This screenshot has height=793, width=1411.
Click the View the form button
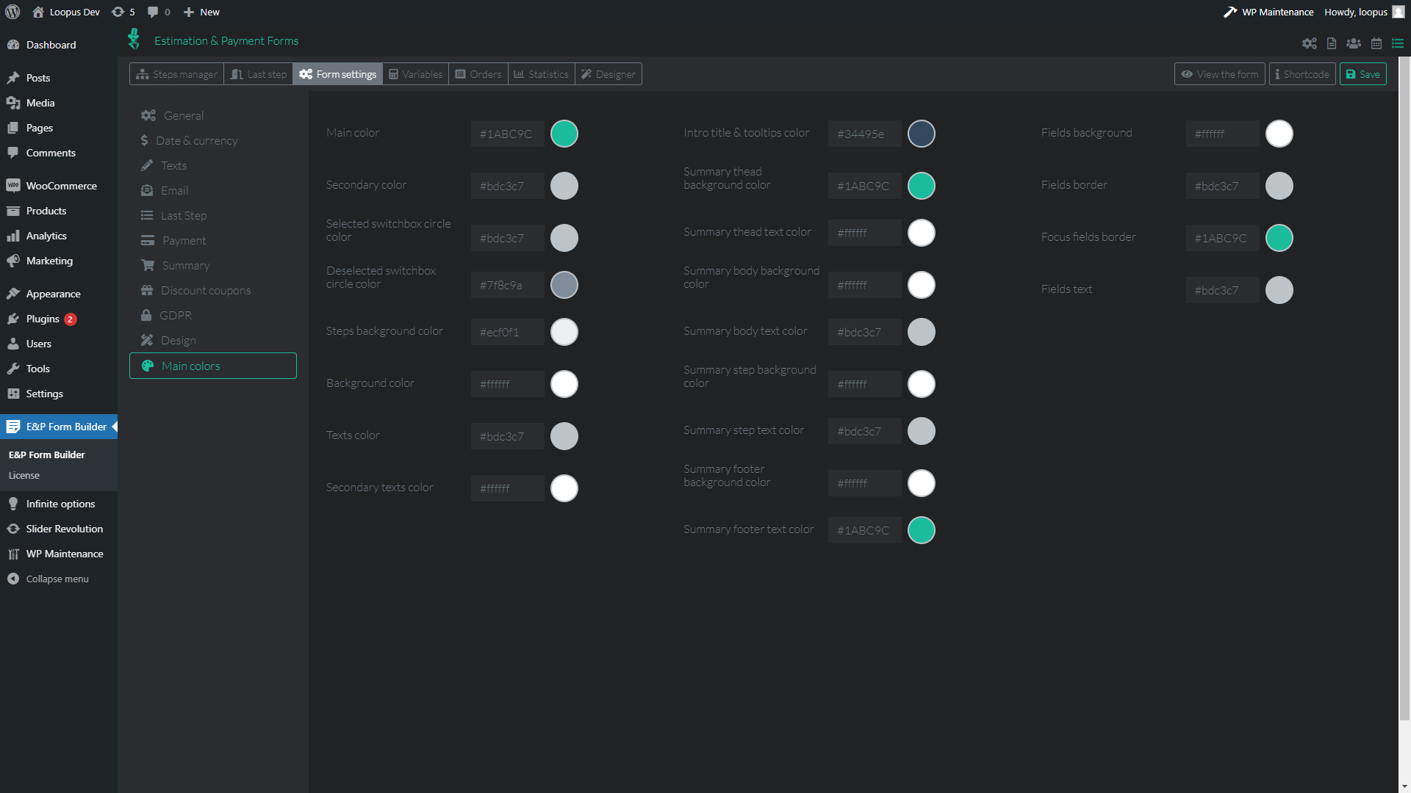[1219, 74]
